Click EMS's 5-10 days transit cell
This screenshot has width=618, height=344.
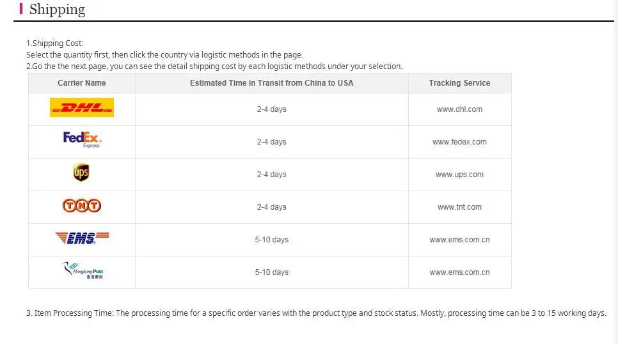(272, 240)
